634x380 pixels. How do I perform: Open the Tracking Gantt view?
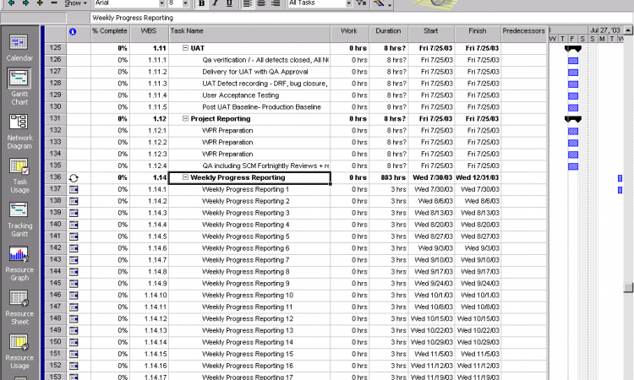pos(19,217)
